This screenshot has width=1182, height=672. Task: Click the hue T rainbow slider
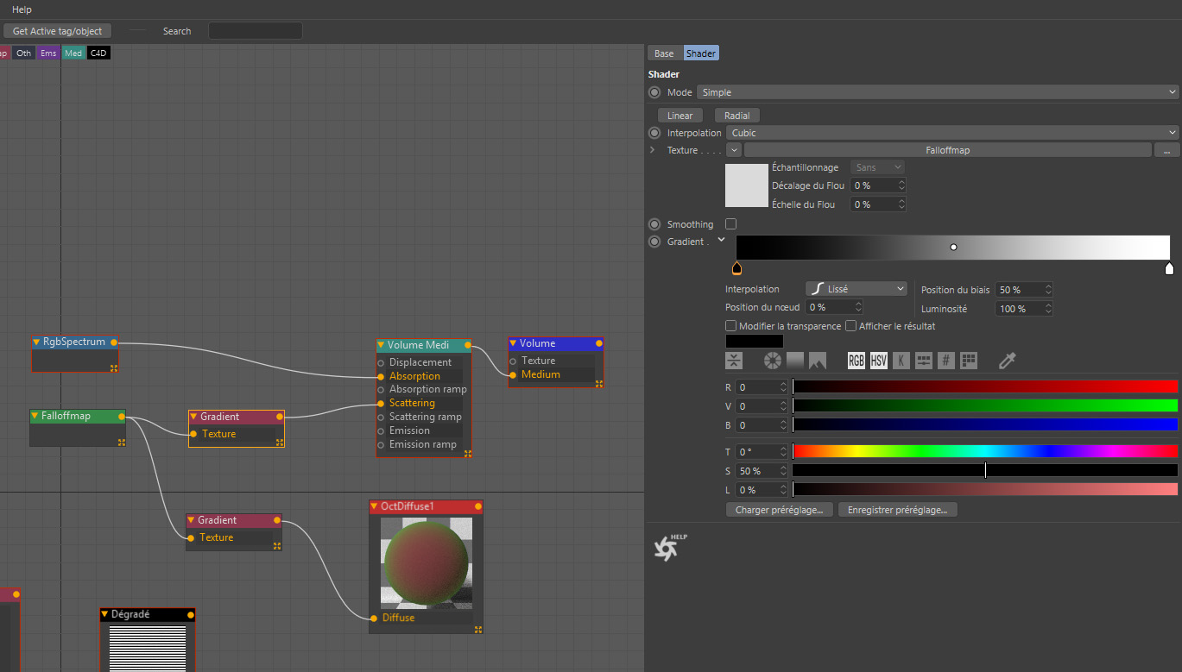pos(985,451)
